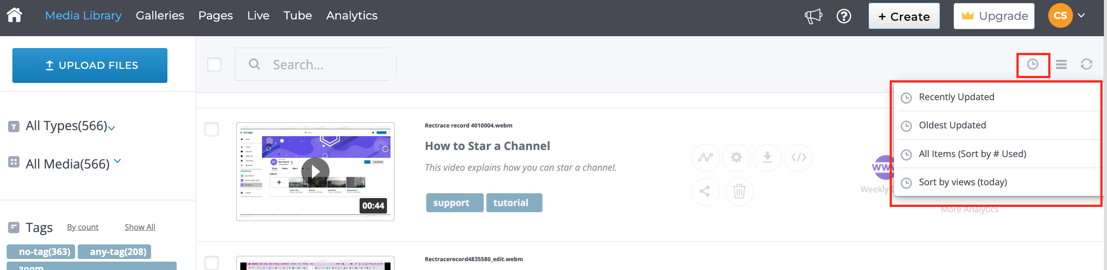Click the home icon in the navbar
1107x270 pixels.
click(14, 15)
